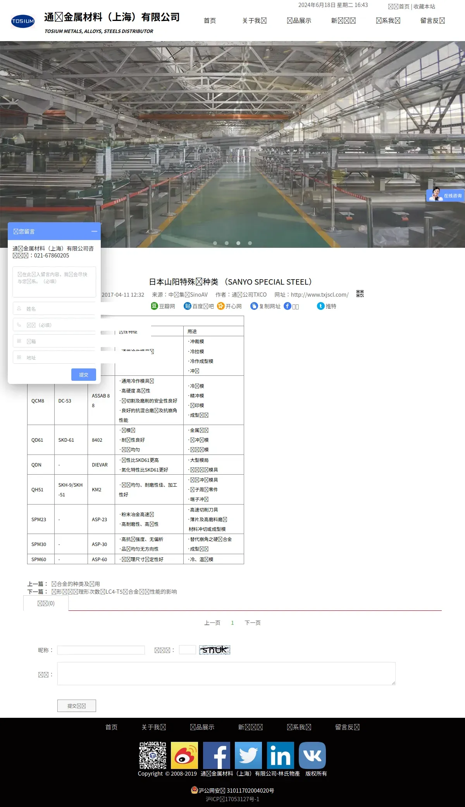Click the email field in the message popup
This screenshot has height=807, width=465.
coord(54,341)
